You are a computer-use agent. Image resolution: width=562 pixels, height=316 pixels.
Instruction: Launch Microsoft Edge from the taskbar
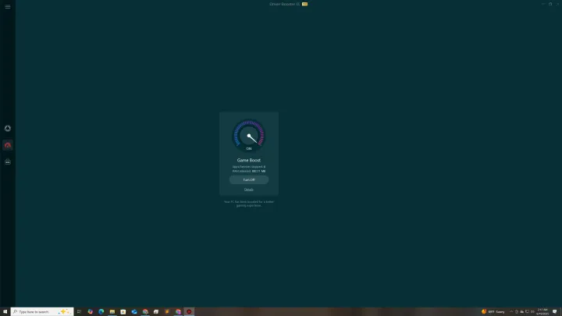[101, 311]
